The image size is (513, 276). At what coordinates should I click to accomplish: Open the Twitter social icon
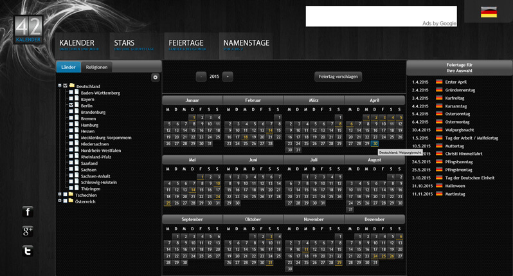coord(27,252)
